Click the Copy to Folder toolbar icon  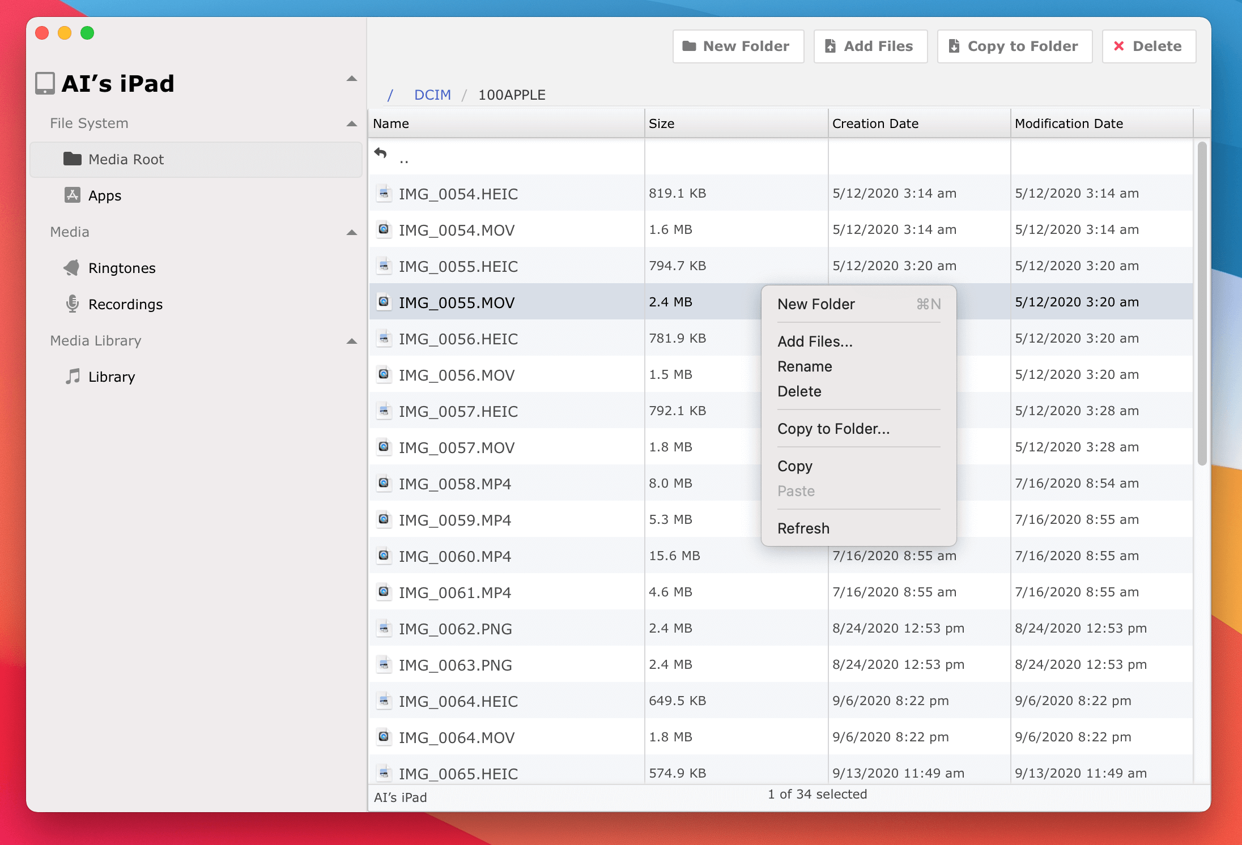click(954, 46)
